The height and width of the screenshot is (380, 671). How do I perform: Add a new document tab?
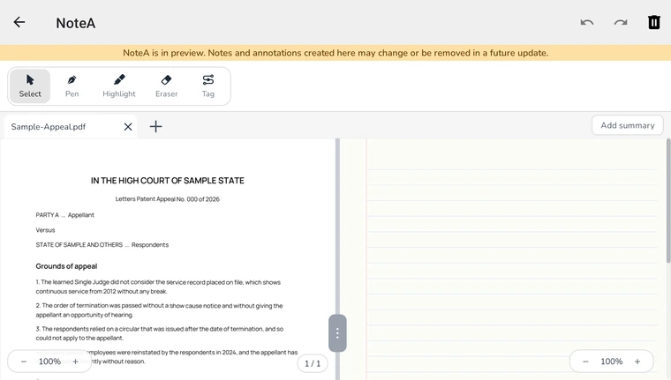tap(155, 127)
